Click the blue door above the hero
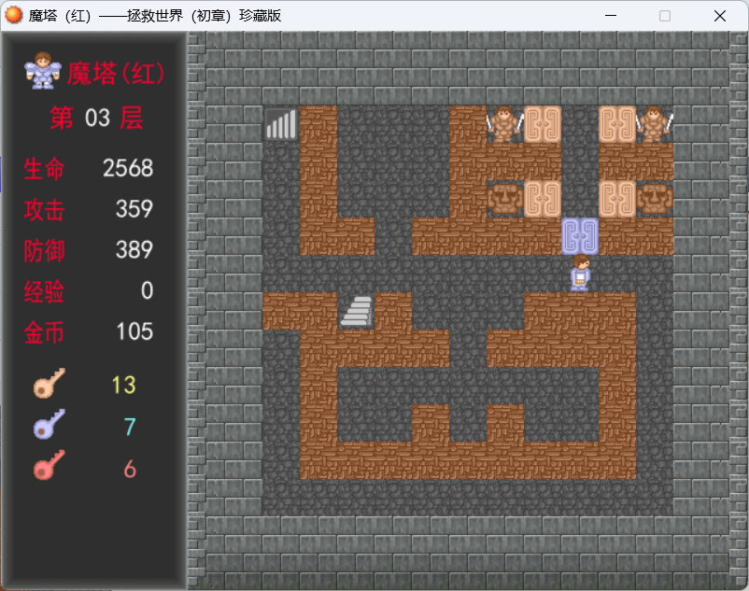Screen dimensions: 749x591 pyautogui.click(x=579, y=236)
